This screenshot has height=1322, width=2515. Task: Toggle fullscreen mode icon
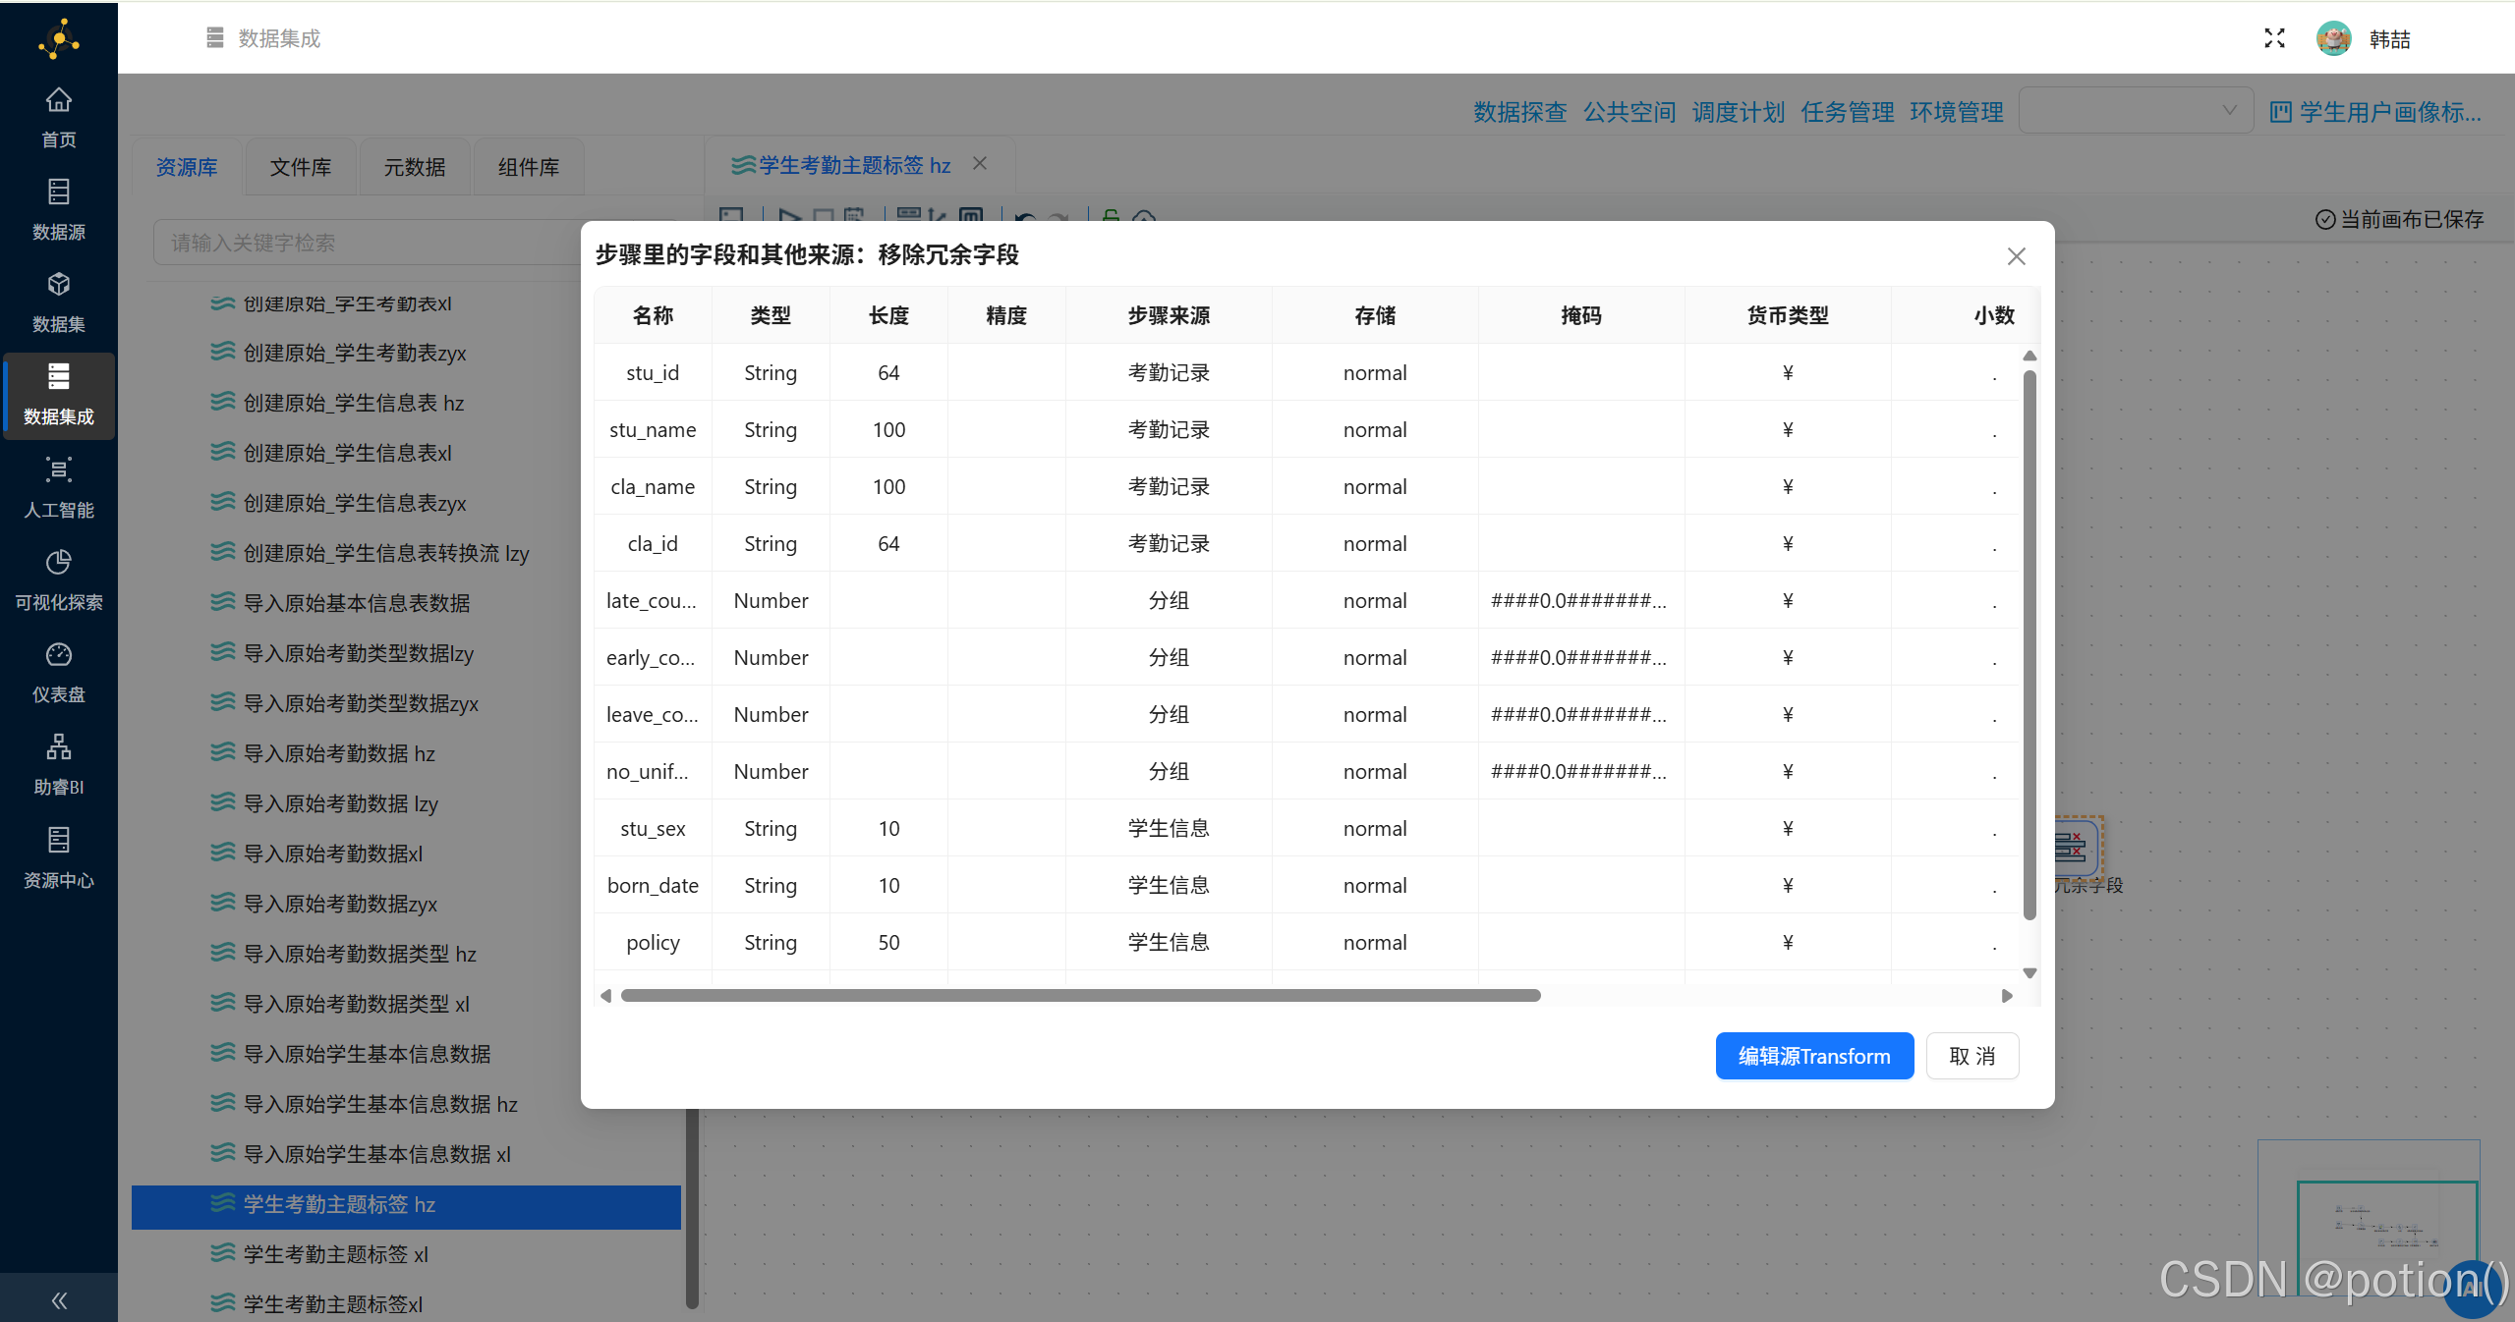[x=2274, y=38]
